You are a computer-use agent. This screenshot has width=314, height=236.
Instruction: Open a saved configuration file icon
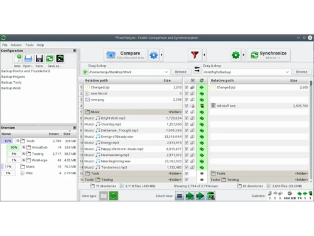pos(28,59)
